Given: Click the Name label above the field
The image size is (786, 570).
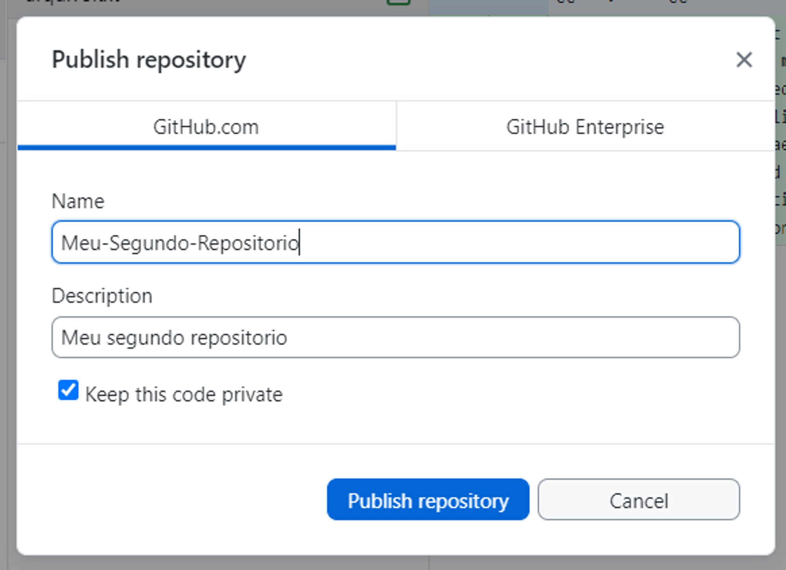Looking at the screenshot, I should pos(78,200).
